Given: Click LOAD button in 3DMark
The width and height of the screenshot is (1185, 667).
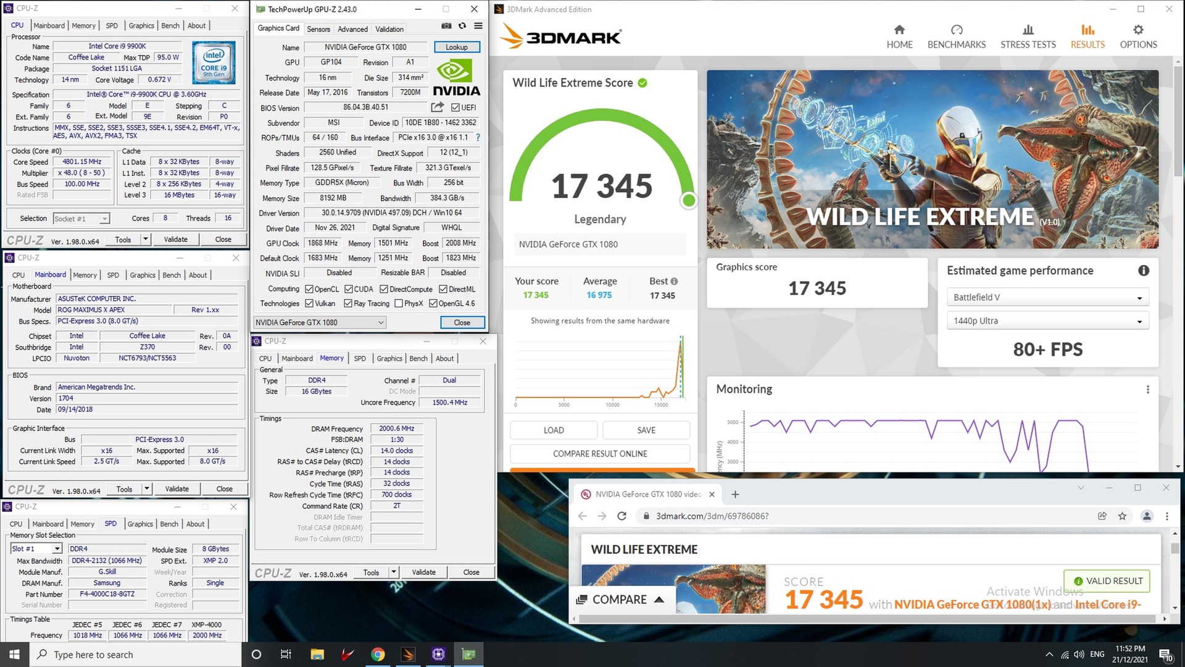Looking at the screenshot, I should pyautogui.click(x=554, y=430).
